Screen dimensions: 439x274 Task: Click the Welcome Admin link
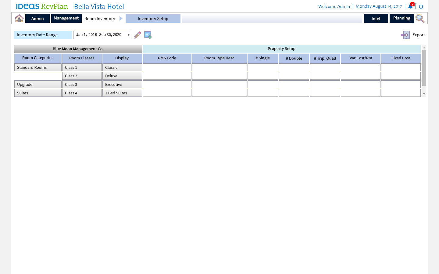click(x=334, y=6)
